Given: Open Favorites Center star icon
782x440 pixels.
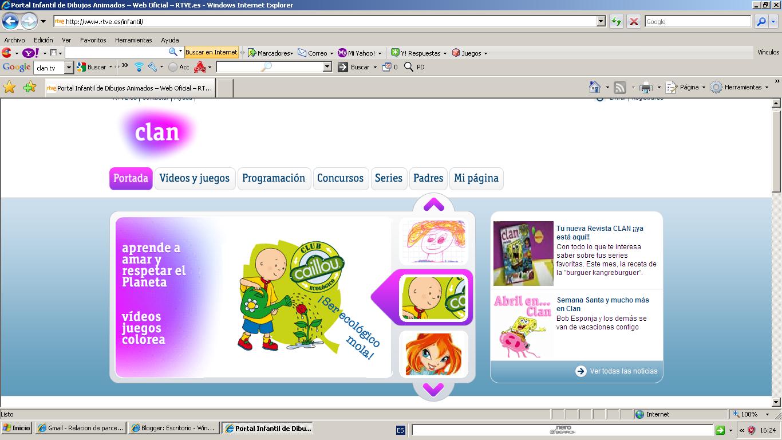Looking at the screenshot, I should 10,87.
